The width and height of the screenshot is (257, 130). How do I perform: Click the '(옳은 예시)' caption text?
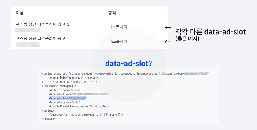click(187, 39)
